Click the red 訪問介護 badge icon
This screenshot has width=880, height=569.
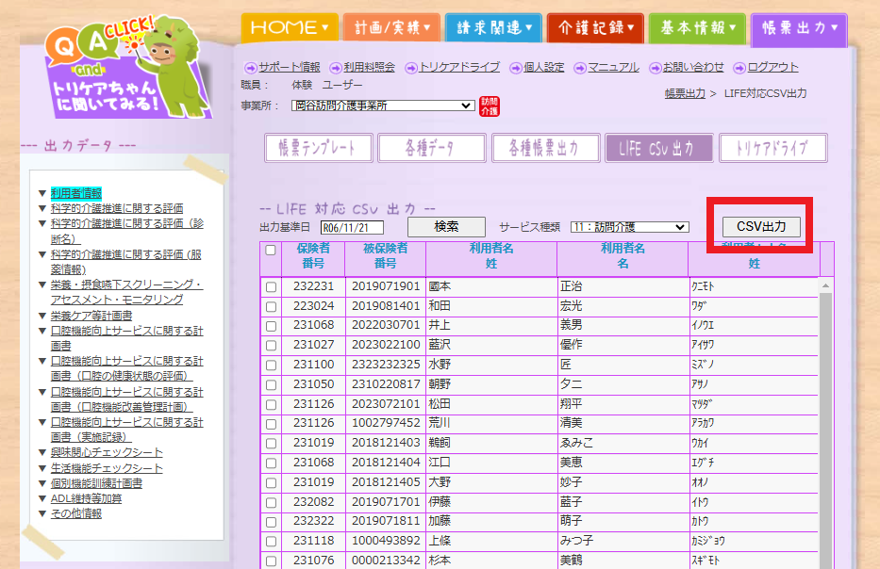tap(490, 106)
